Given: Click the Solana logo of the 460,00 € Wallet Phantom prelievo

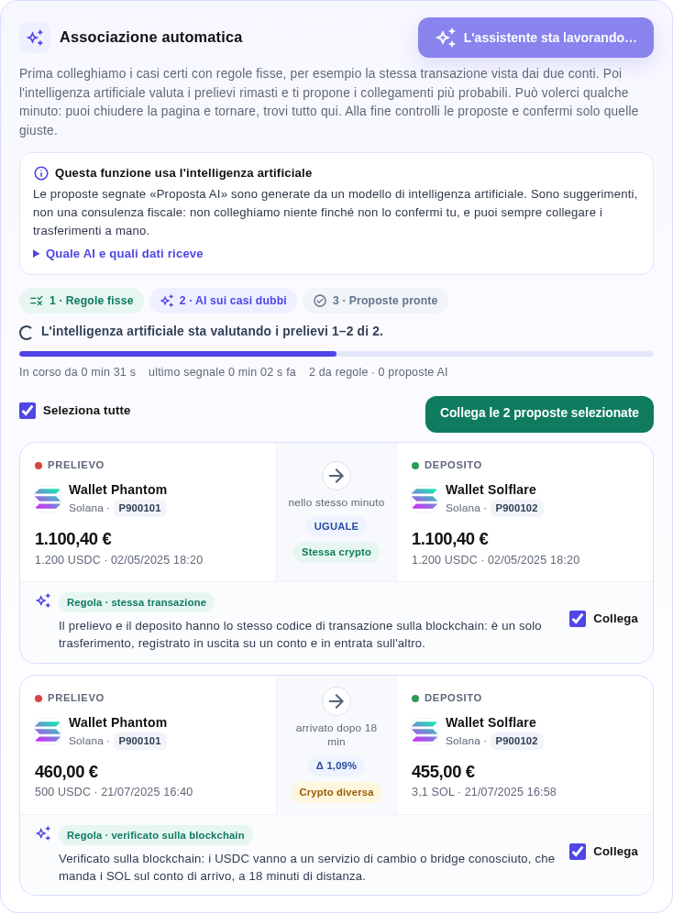Looking at the screenshot, I should [x=48, y=732].
